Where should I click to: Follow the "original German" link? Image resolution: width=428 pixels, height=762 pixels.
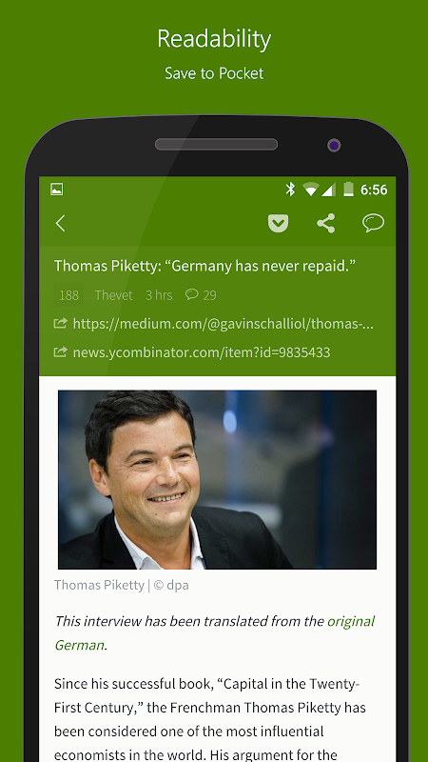pos(215,633)
